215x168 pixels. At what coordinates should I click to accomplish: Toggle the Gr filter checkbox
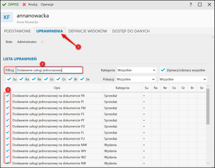pyautogui.click(x=58, y=79)
